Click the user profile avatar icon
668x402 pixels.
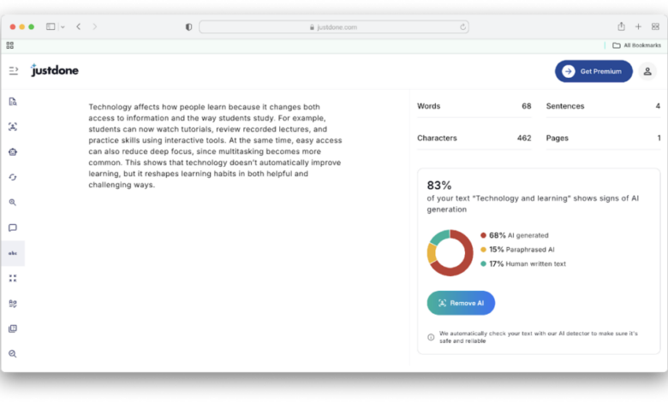[648, 71]
